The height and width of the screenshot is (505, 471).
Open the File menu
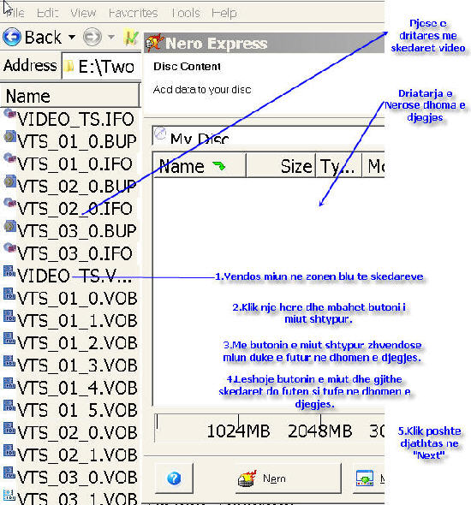tap(15, 13)
